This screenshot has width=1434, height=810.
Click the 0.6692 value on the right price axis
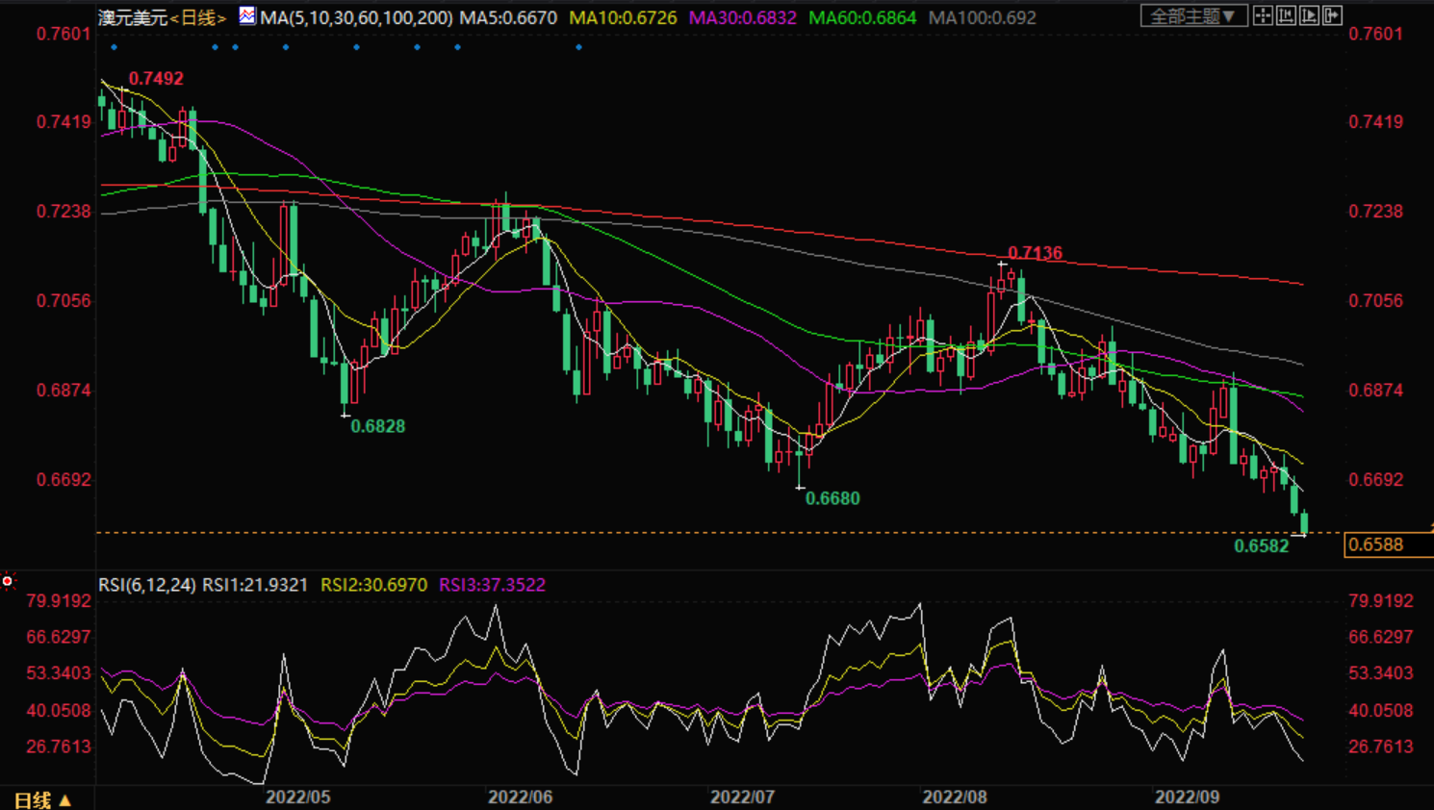pos(1376,480)
